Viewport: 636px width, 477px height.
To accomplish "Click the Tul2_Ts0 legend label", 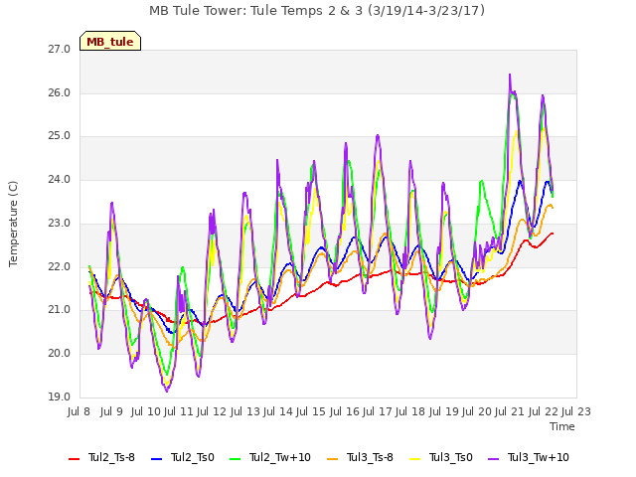I will point(192,457).
